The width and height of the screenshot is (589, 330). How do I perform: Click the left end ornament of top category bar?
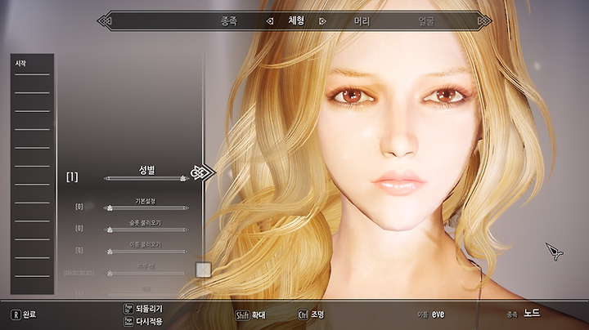(105, 21)
